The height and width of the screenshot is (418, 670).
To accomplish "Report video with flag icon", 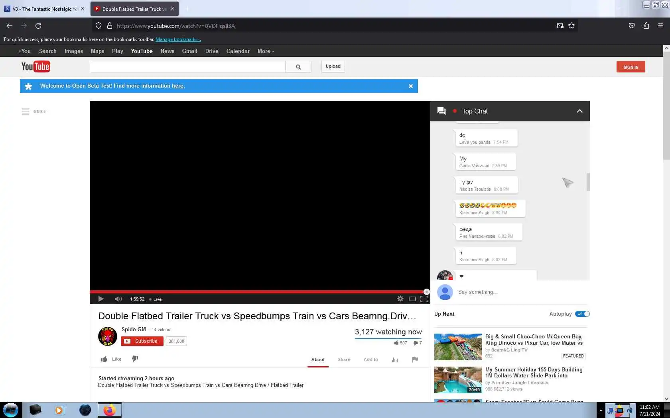I will point(415,359).
